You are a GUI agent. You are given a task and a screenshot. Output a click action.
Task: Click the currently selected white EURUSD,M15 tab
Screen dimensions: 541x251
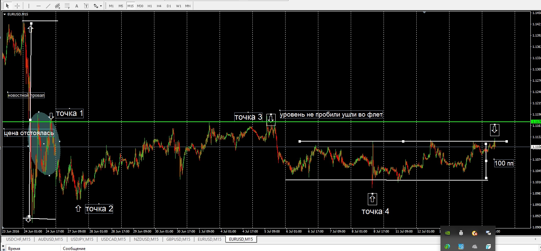pyautogui.click(x=241, y=239)
